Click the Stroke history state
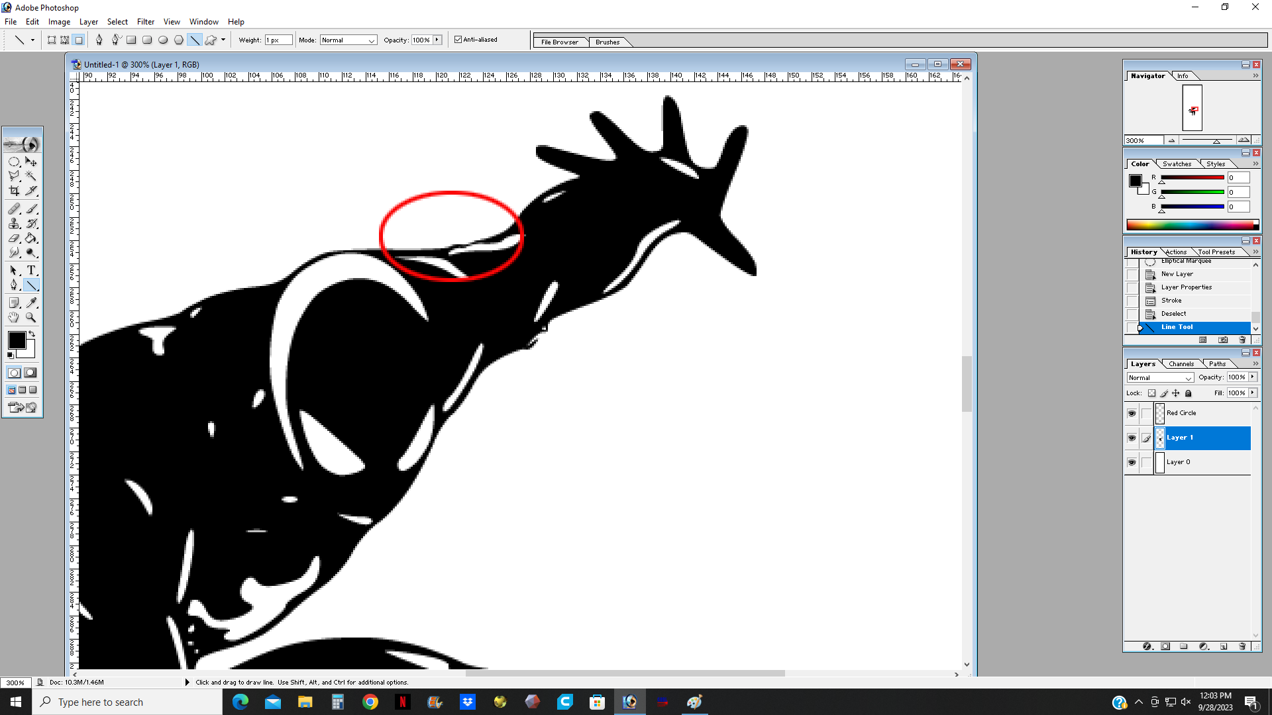The width and height of the screenshot is (1272, 715). [x=1171, y=301]
